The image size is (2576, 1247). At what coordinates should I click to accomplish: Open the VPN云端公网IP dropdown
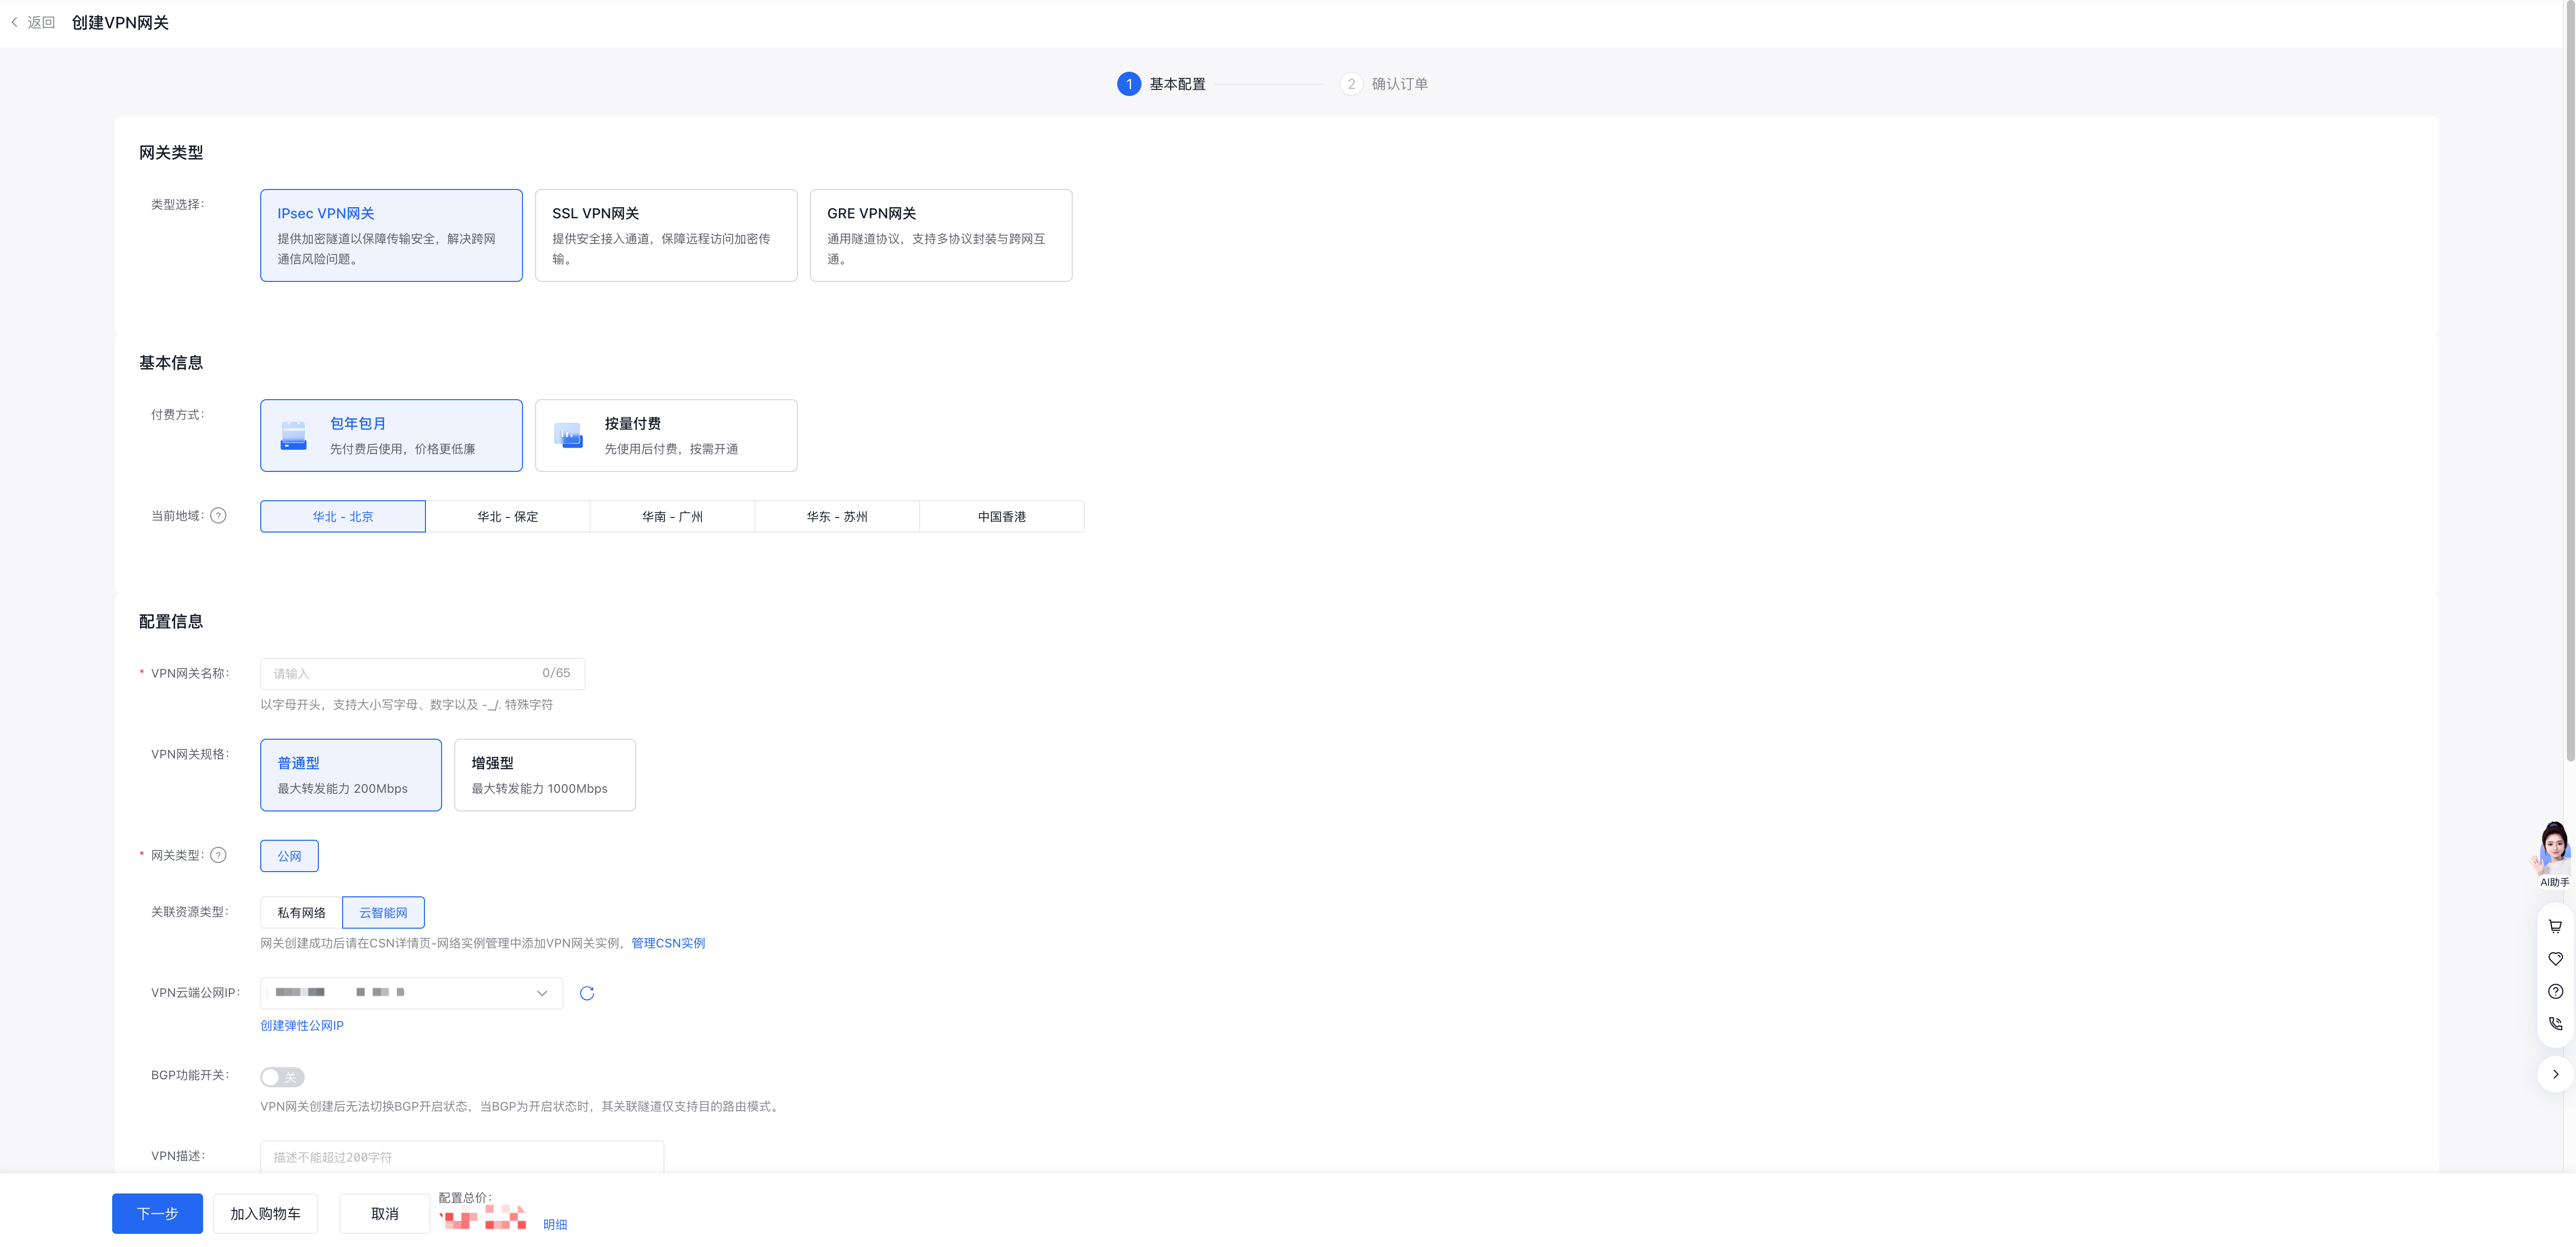[411, 993]
